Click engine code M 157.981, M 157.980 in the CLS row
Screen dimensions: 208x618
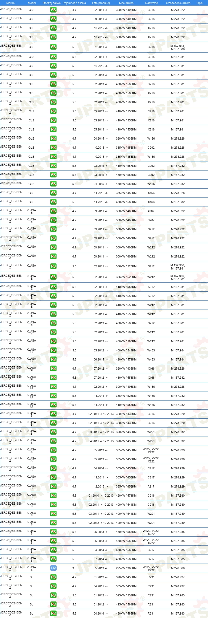178,47
